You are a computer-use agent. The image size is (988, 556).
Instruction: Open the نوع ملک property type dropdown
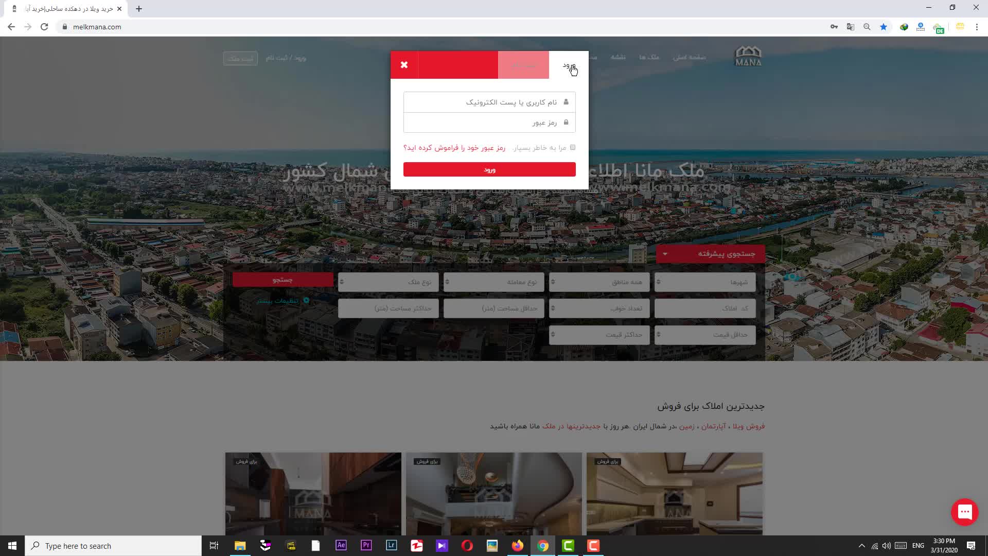389,282
